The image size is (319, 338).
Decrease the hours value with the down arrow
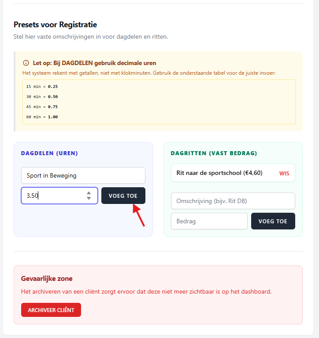coord(89,198)
